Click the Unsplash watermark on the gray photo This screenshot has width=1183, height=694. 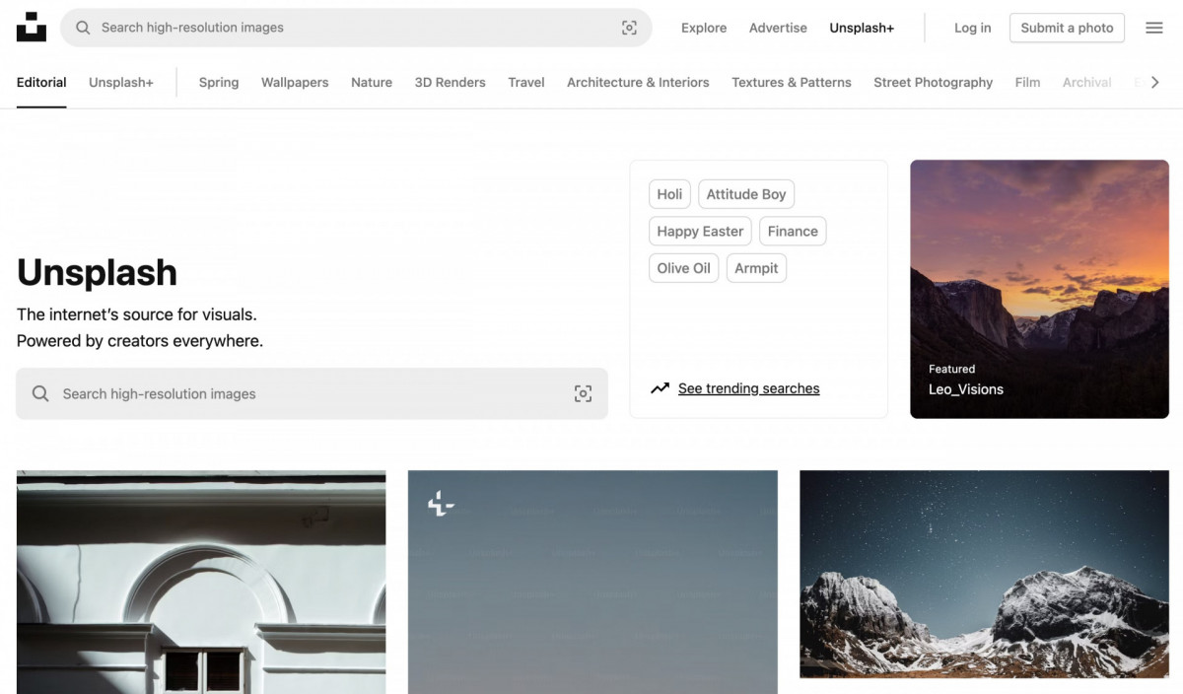click(x=441, y=503)
